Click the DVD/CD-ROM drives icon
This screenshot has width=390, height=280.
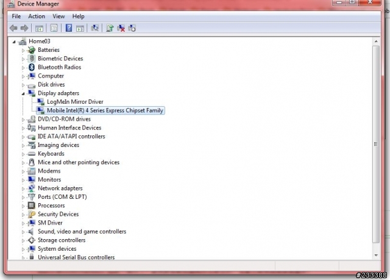32,119
